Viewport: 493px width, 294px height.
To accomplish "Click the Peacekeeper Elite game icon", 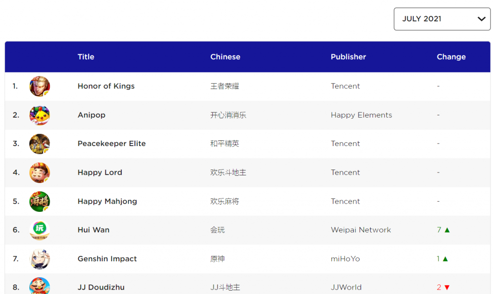I will (x=39, y=144).
